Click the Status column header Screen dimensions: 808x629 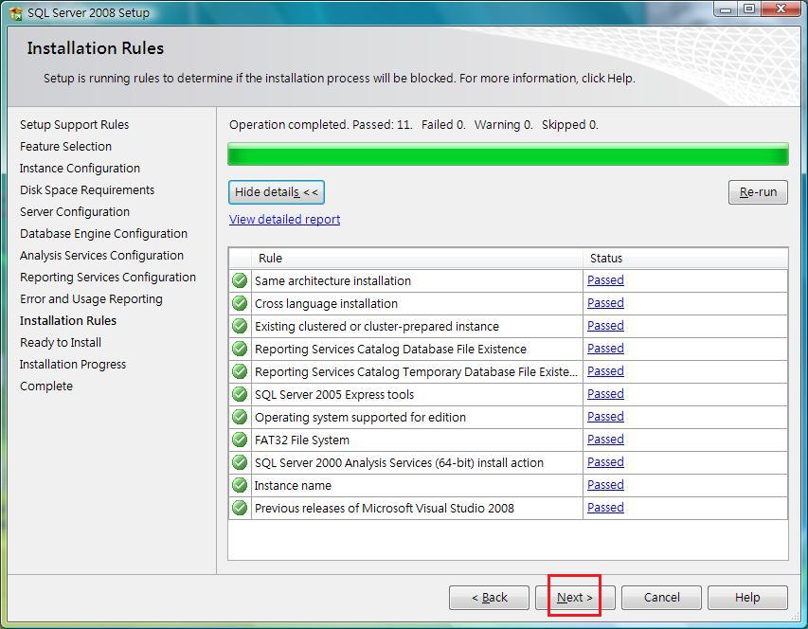tap(686, 258)
